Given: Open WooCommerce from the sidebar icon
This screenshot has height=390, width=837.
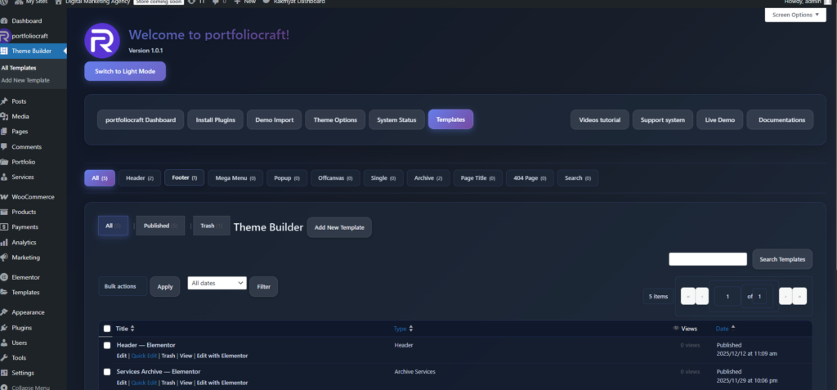Looking at the screenshot, I should pyautogui.click(x=5, y=197).
